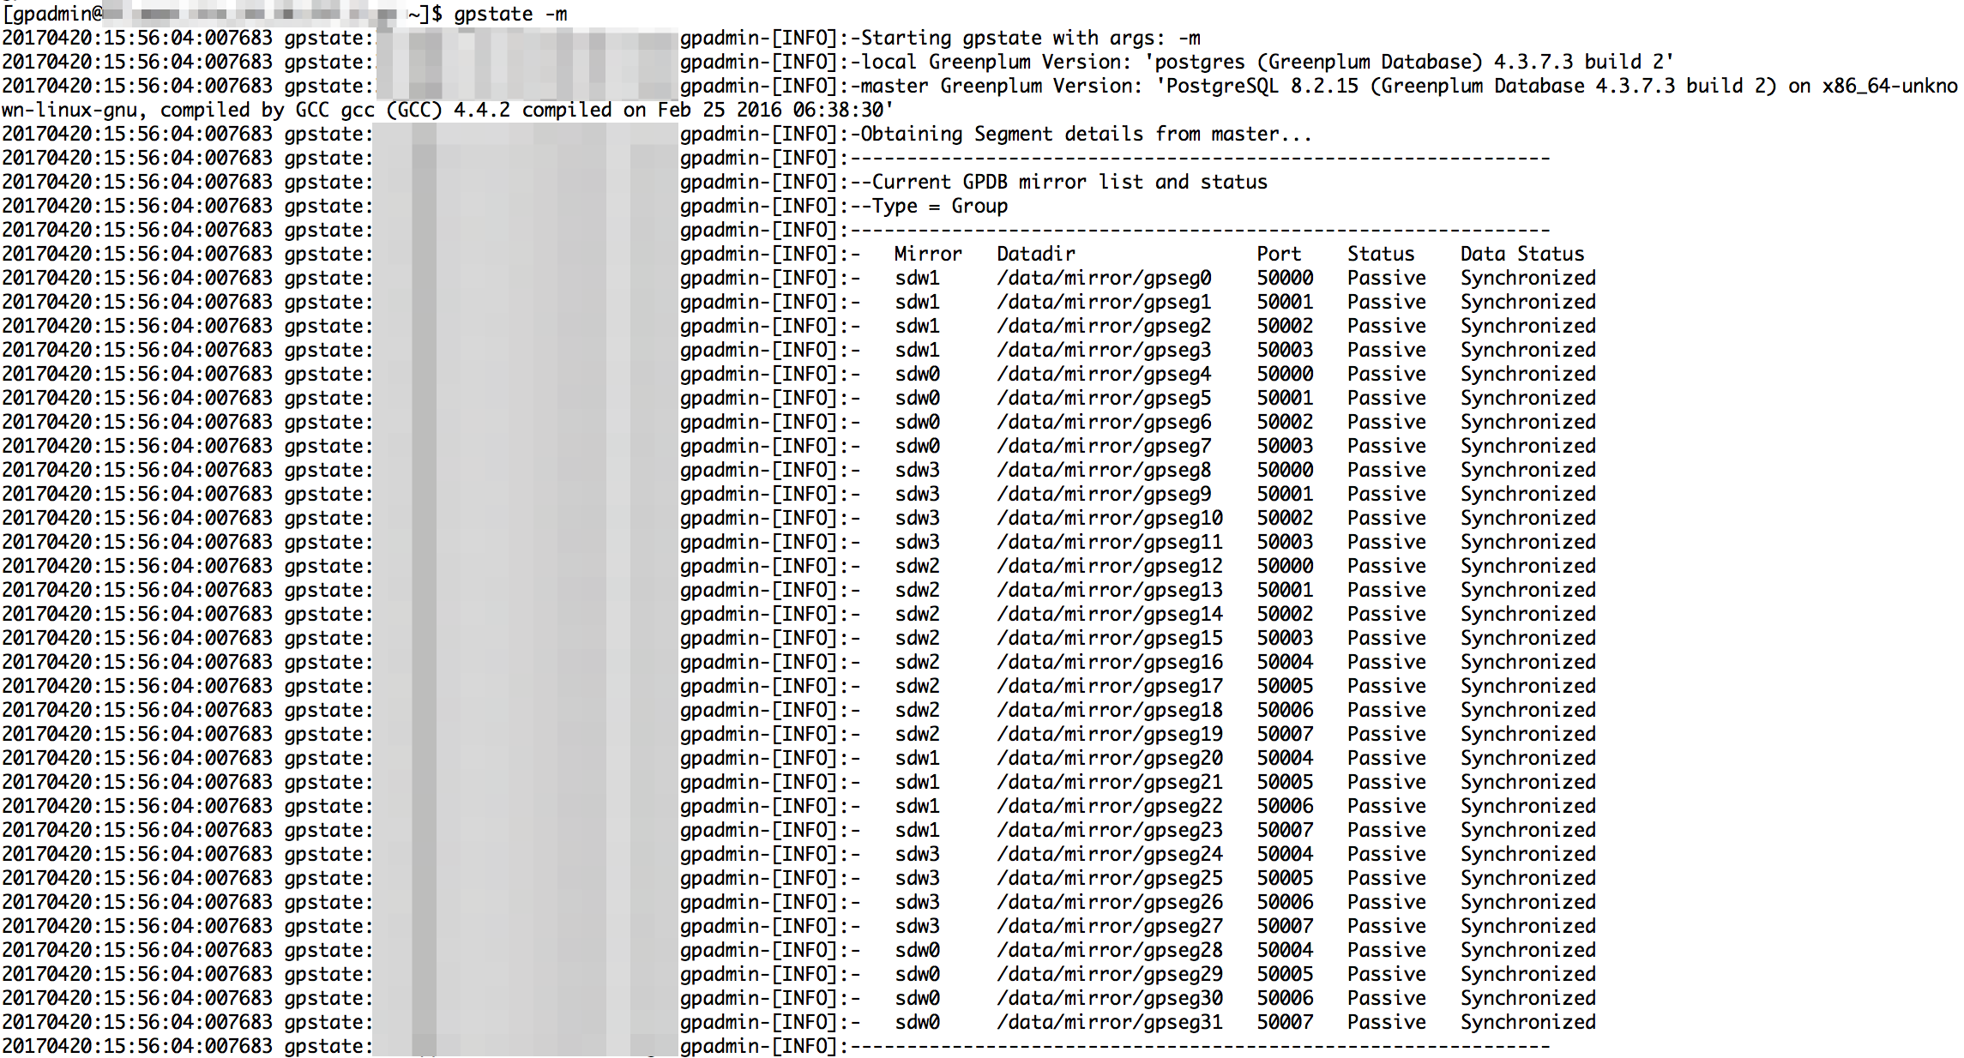
Task: Select text '/data/mirror/gpseg4'
Action: click(x=1104, y=374)
